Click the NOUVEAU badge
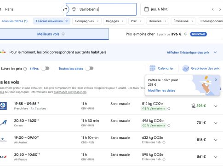 click(x=199, y=34)
